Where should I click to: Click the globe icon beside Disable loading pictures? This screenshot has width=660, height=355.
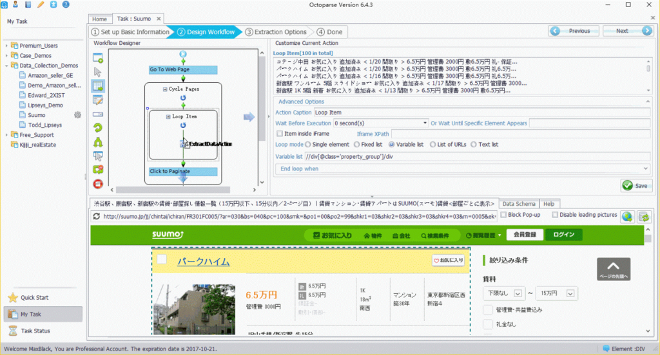coord(627,216)
